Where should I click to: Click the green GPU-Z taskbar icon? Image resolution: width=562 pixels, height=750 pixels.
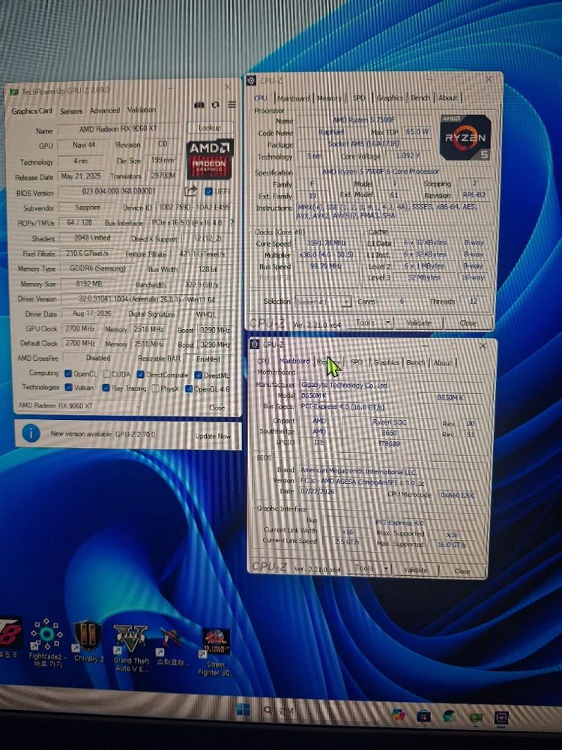pyautogui.click(x=476, y=717)
